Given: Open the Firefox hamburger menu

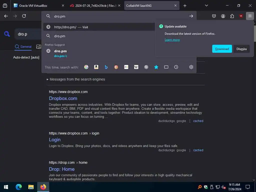Looking at the screenshot, I should coord(250,16).
